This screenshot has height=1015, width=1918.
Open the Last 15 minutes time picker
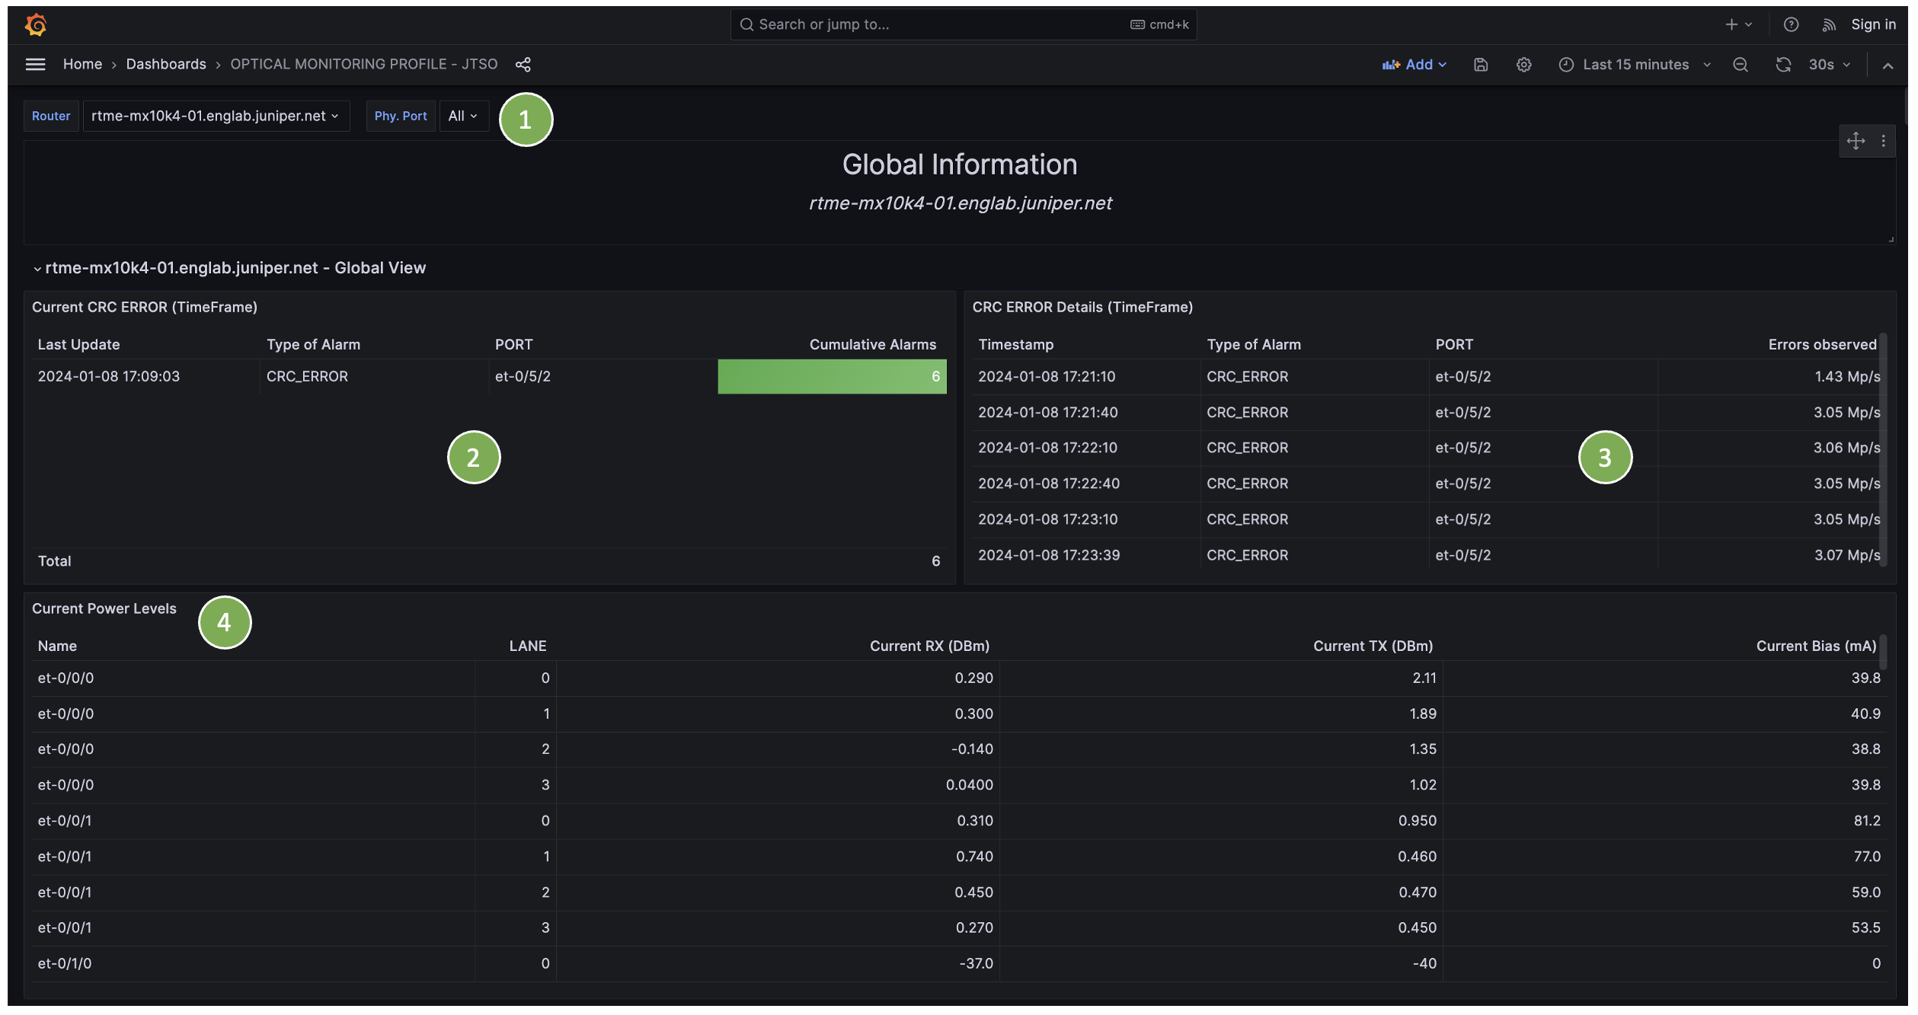click(1635, 65)
